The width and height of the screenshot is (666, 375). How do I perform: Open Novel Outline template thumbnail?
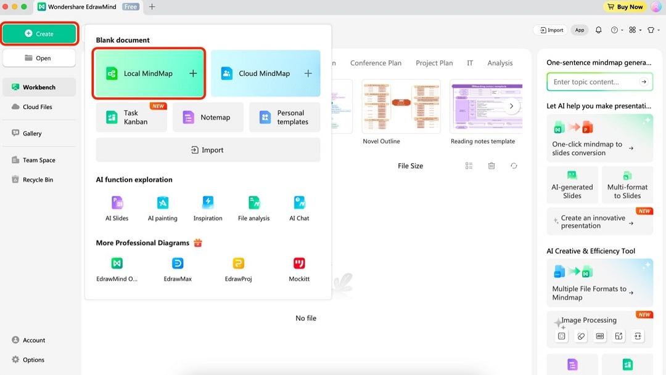pyautogui.click(x=401, y=106)
